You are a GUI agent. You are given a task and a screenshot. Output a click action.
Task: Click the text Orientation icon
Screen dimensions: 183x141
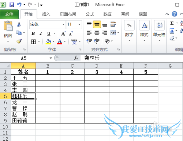coord(108,41)
